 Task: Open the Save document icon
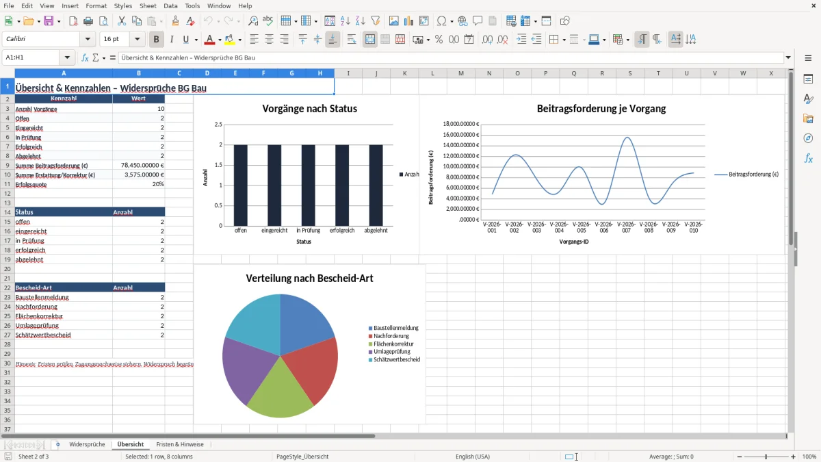click(x=49, y=21)
